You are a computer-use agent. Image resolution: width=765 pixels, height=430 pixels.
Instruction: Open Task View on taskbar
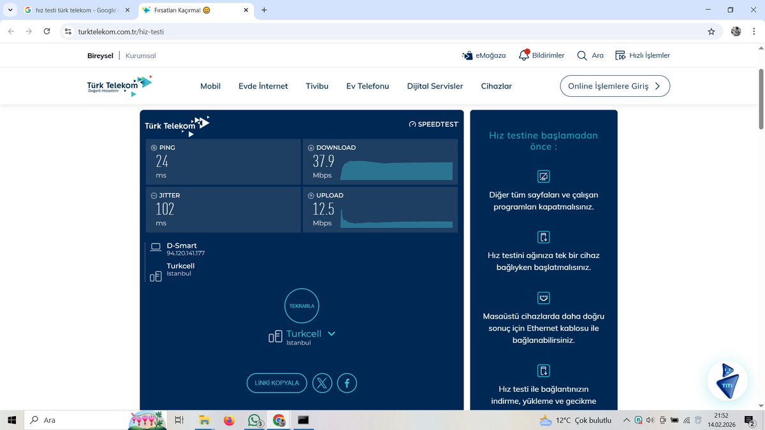(179, 420)
